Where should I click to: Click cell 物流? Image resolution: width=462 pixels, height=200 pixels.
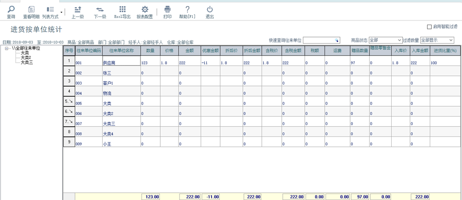(121, 91)
